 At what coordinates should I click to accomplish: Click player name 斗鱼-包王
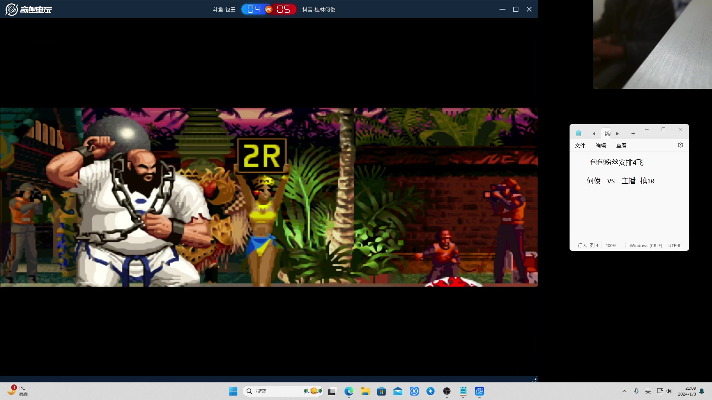(224, 10)
